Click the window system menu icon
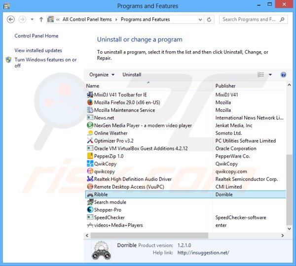 [x=6, y=6]
